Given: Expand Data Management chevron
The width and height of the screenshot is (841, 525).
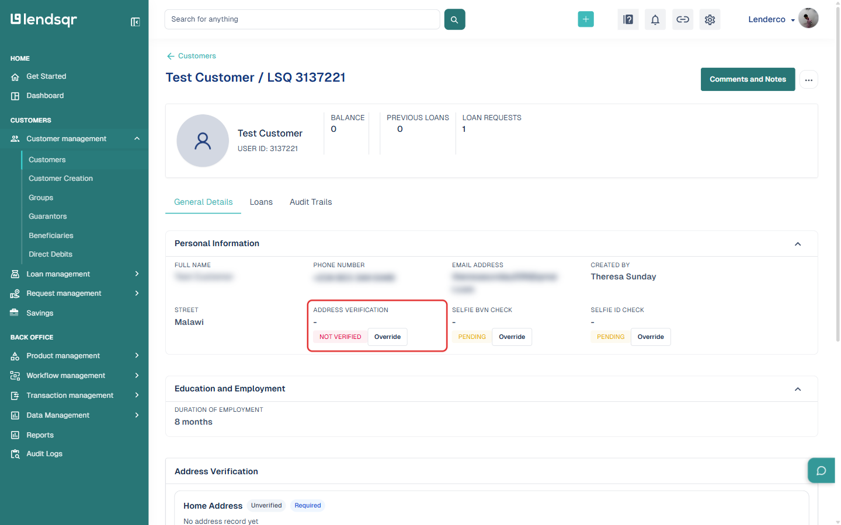Looking at the screenshot, I should [x=137, y=415].
